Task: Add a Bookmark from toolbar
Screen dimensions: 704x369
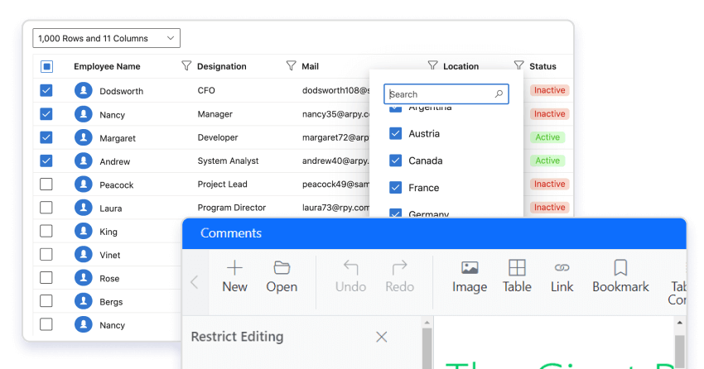Action: 620,267
